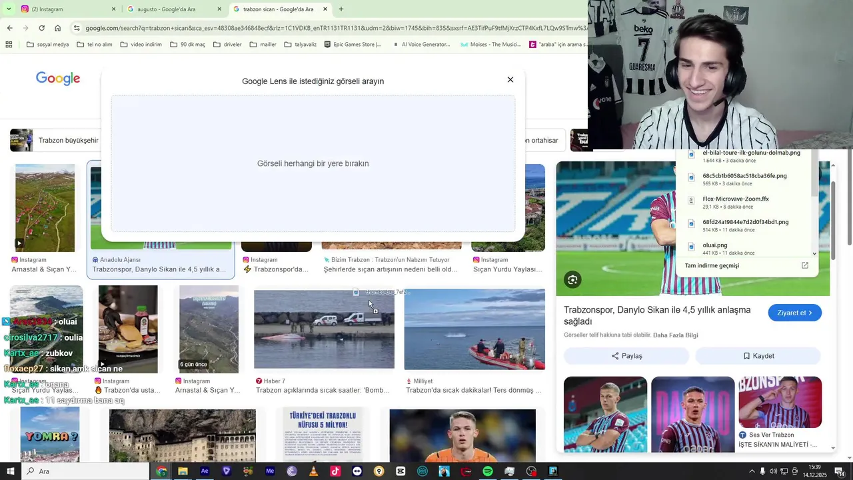Search the preview image with Lens icon
This screenshot has height=480, width=853.
pyautogui.click(x=572, y=279)
